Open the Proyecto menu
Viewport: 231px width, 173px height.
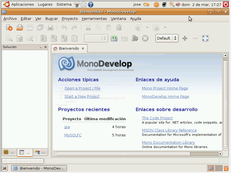(70, 19)
